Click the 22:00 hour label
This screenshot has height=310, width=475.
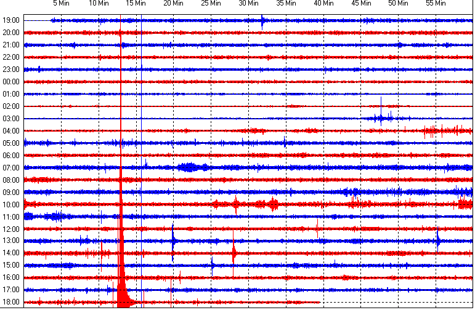tap(11, 57)
